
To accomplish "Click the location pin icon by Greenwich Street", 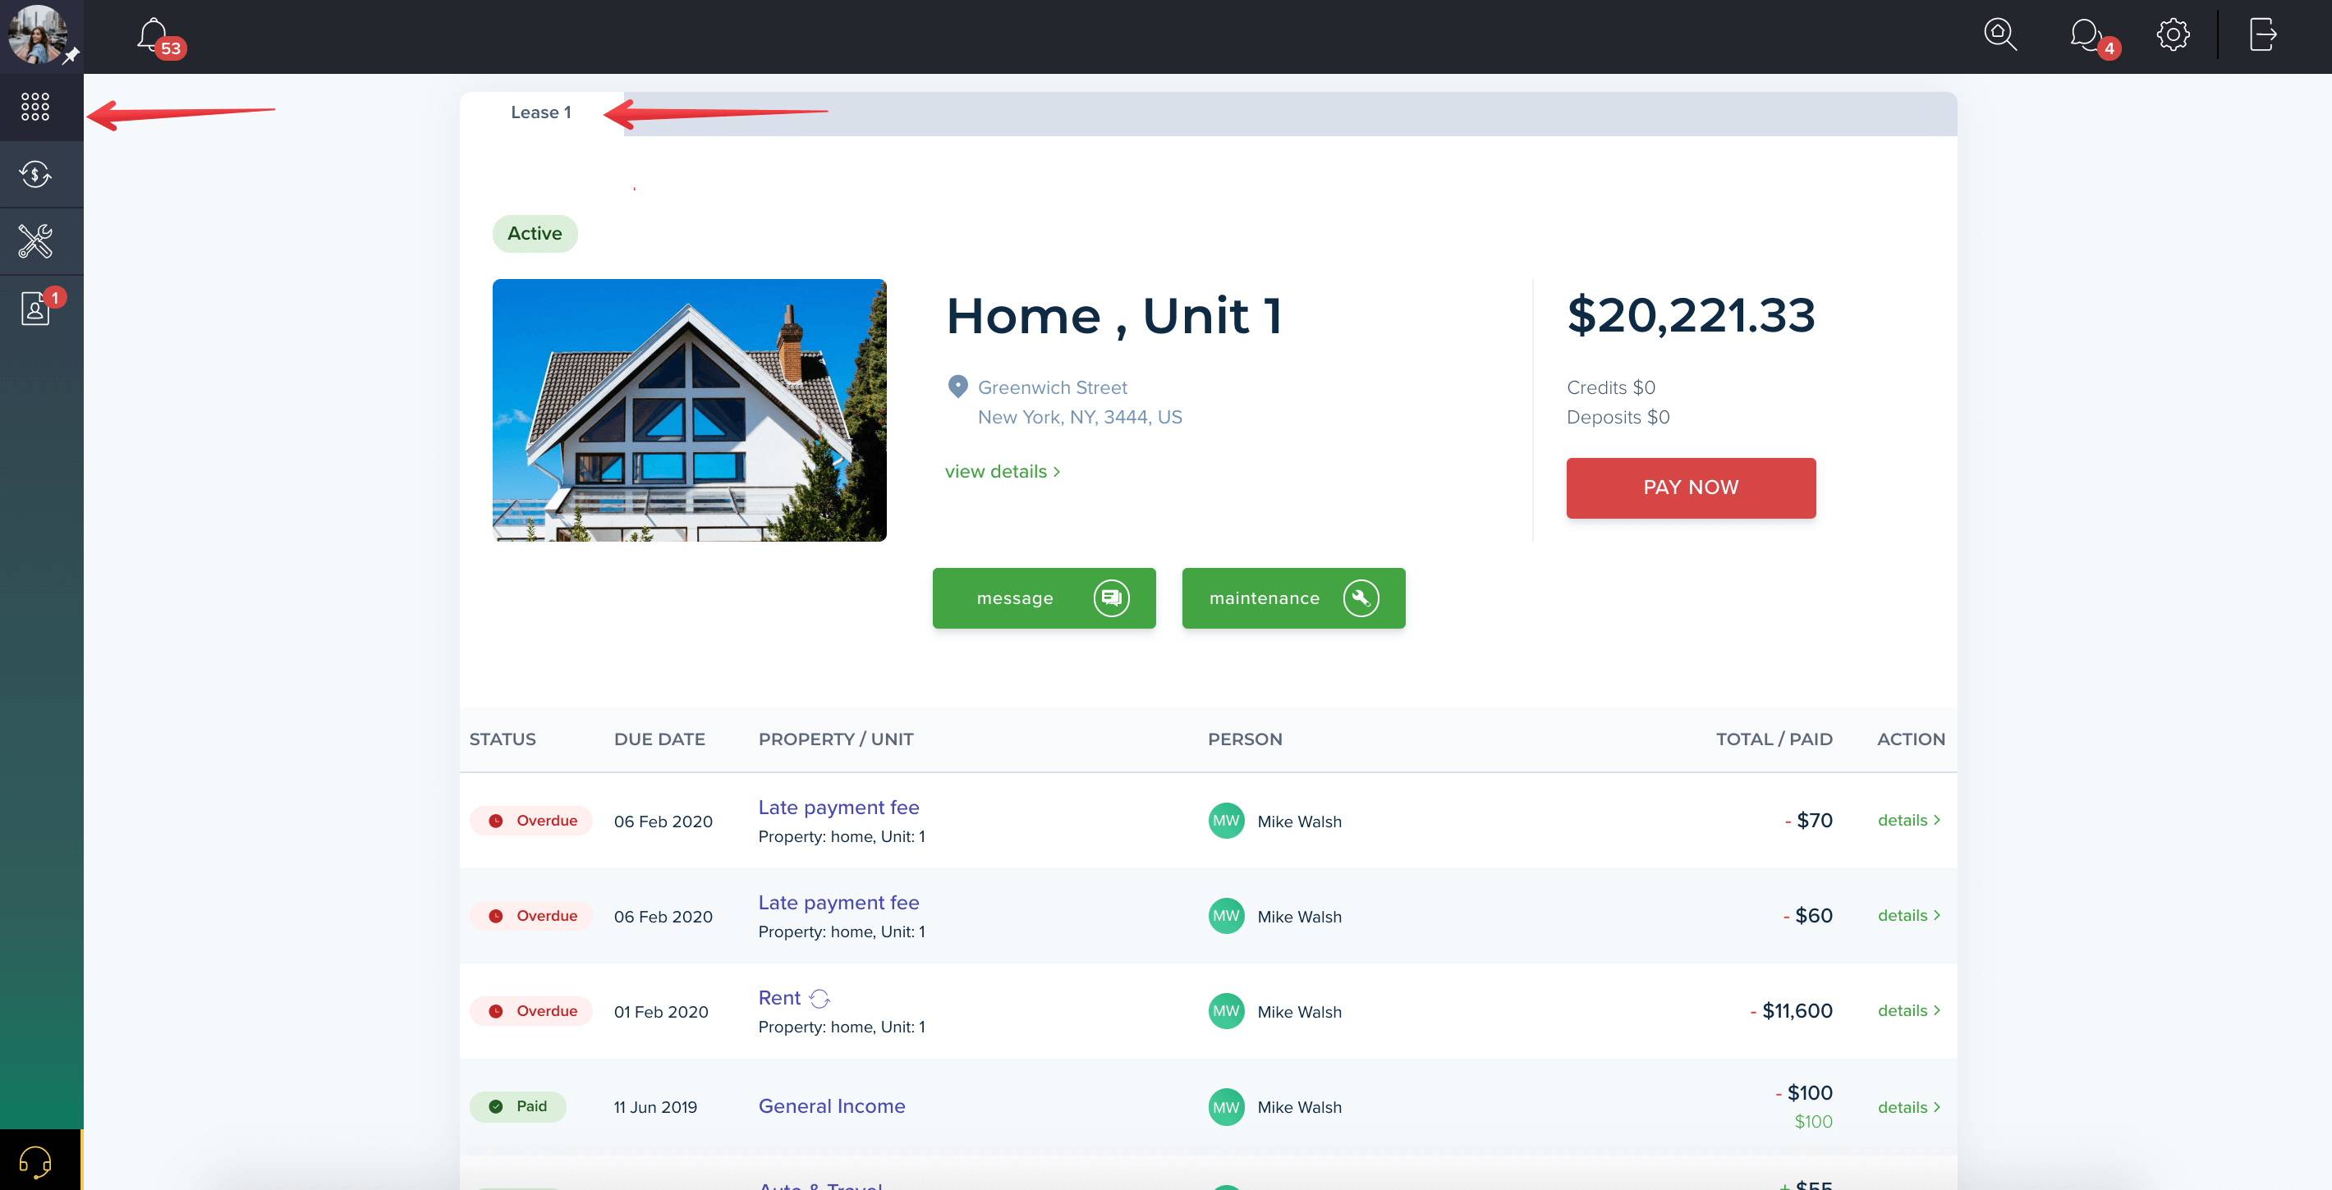I will pos(957,387).
